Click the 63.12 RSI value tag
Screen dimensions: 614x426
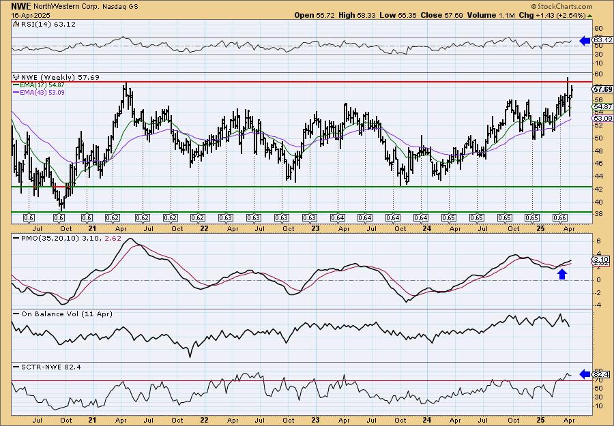coord(603,40)
